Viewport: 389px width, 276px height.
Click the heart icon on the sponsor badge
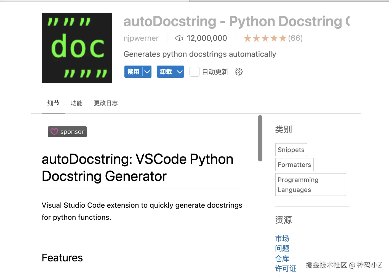pyautogui.click(x=54, y=132)
